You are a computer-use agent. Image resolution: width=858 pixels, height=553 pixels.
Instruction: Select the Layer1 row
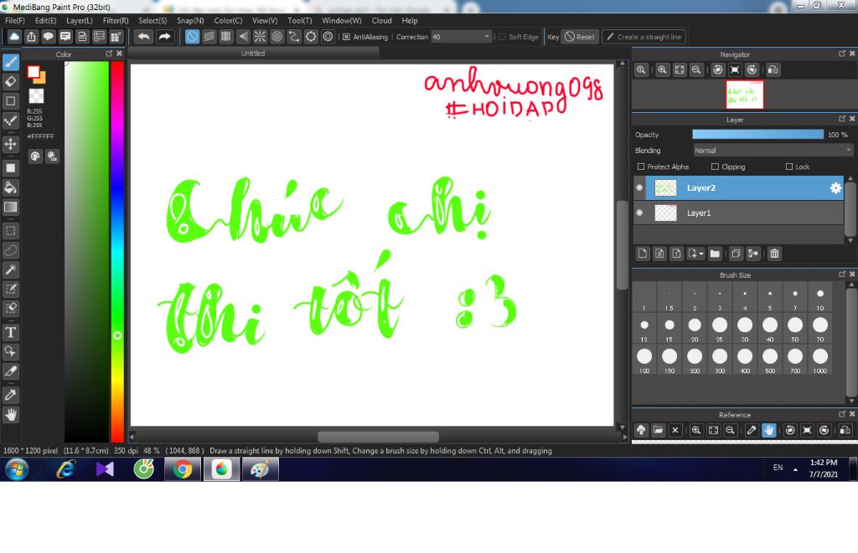[739, 212]
